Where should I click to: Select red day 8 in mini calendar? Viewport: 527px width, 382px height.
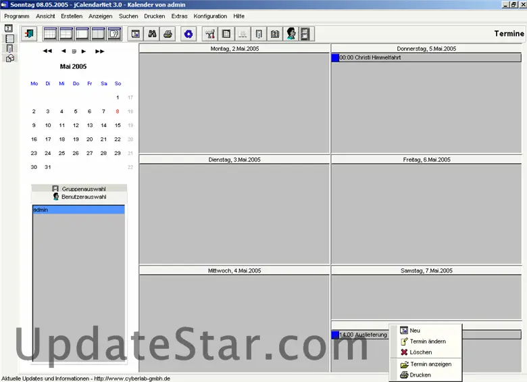tap(118, 112)
